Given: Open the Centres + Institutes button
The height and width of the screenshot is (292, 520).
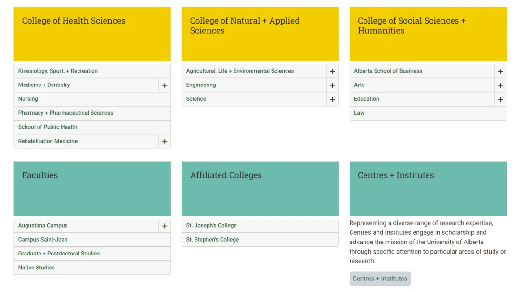Looking at the screenshot, I should point(380,279).
